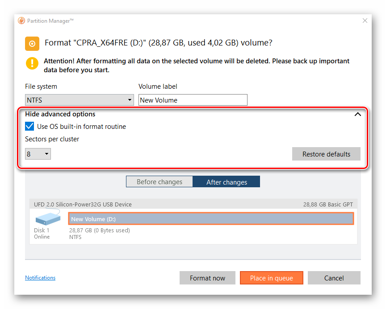
Task: Open the Sectors per cluster dropdown
Action: (x=38, y=154)
